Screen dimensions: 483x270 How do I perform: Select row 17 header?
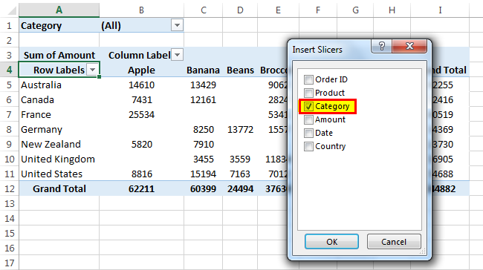click(x=9, y=263)
